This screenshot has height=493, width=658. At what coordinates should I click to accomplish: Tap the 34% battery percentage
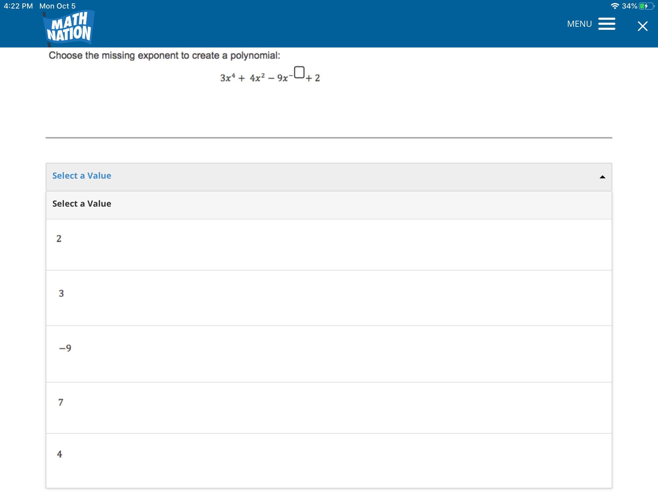(x=629, y=6)
